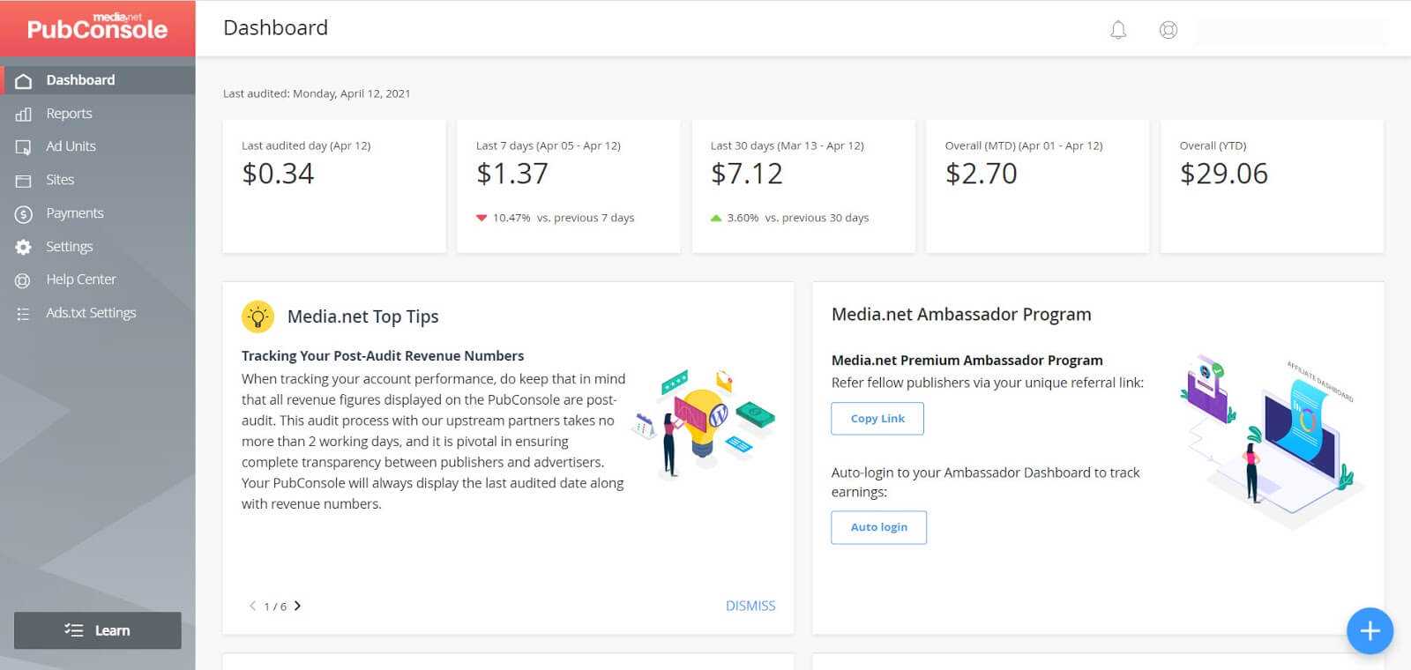Image resolution: width=1411 pixels, height=670 pixels.
Task: Go to next tip with right chevron
Action: tap(297, 606)
